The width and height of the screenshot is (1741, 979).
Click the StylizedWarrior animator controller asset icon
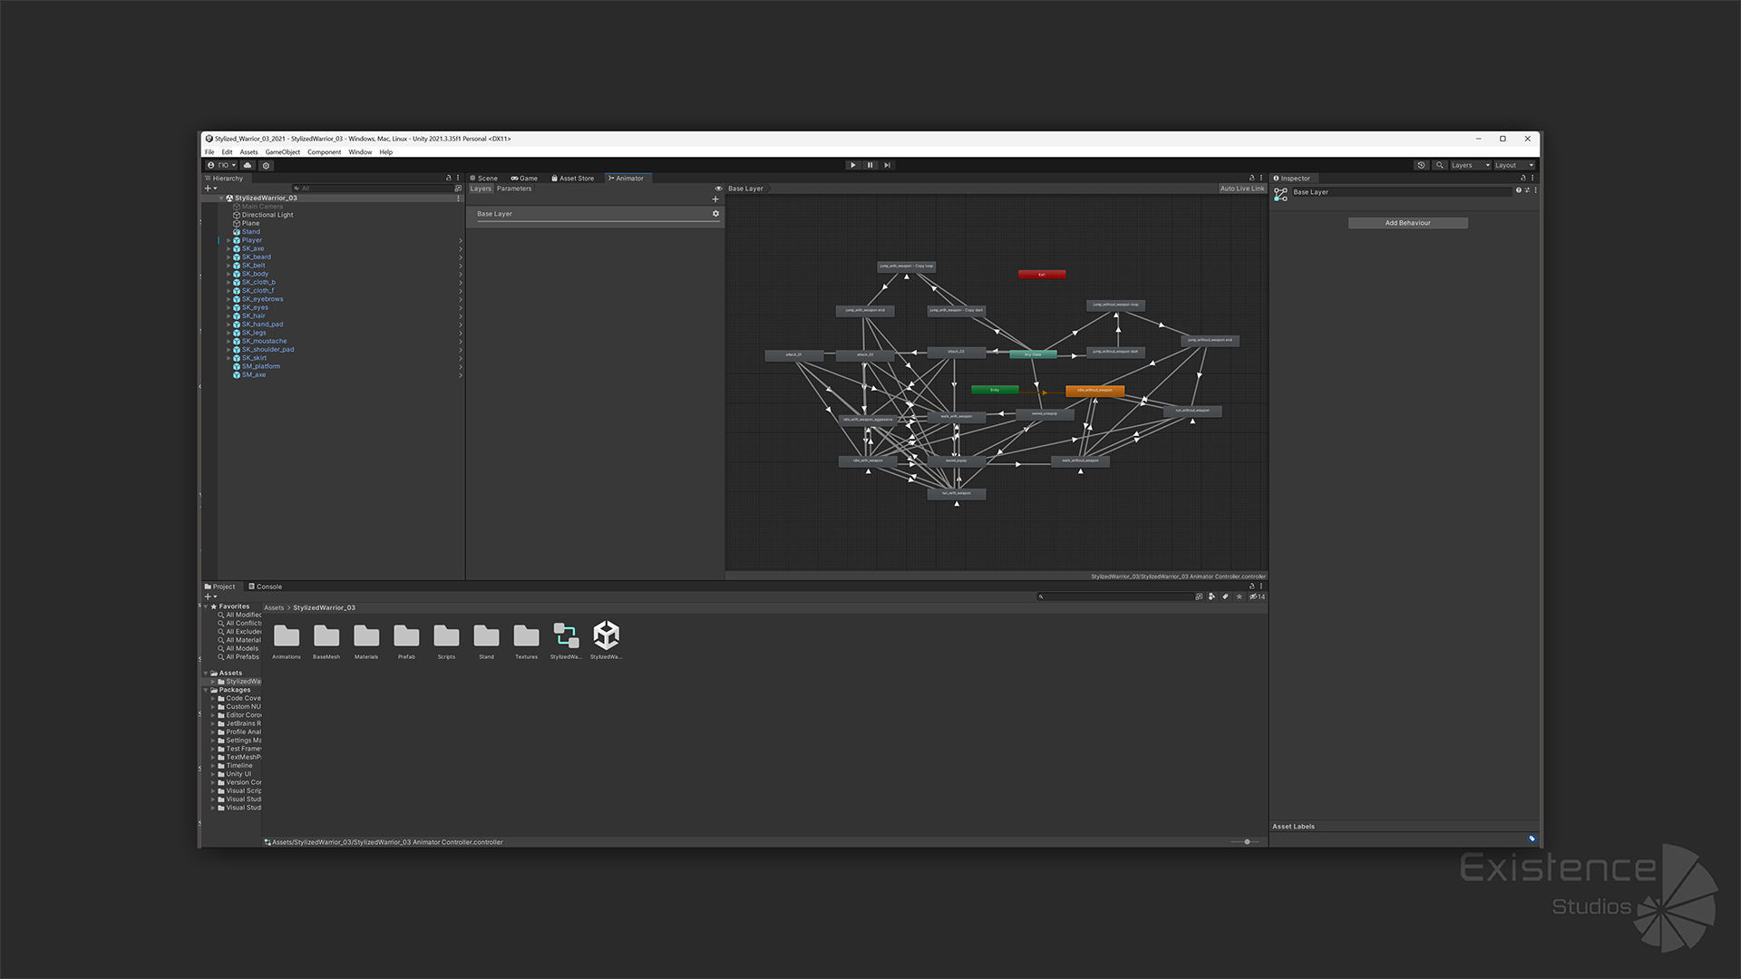[566, 635]
